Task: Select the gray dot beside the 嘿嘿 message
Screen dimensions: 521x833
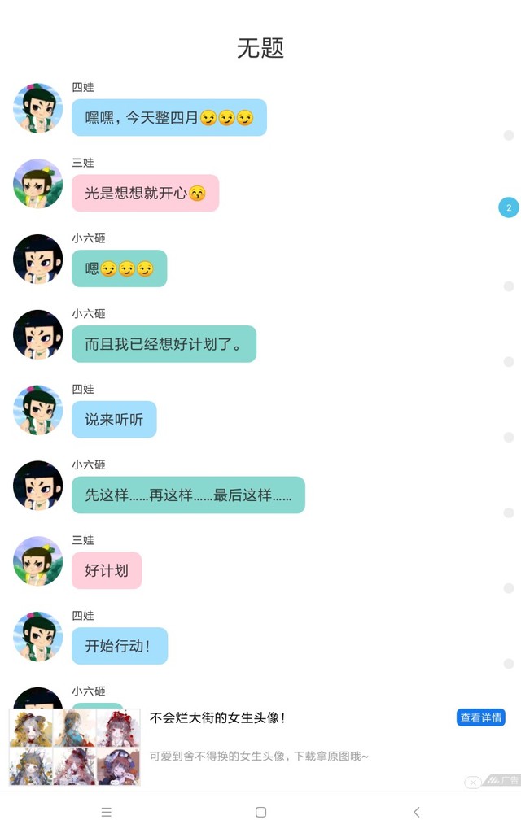Action: [x=509, y=135]
